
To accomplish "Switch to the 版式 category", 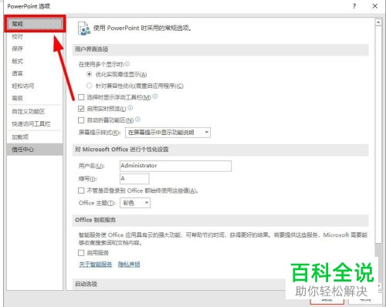I will pos(35,61).
